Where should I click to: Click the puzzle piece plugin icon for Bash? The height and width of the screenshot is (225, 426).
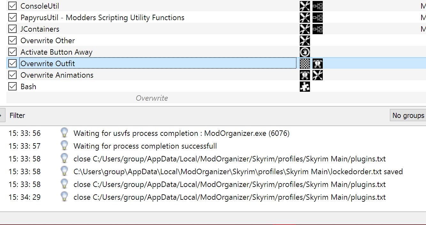pyautogui.click(x=305, y=87)
